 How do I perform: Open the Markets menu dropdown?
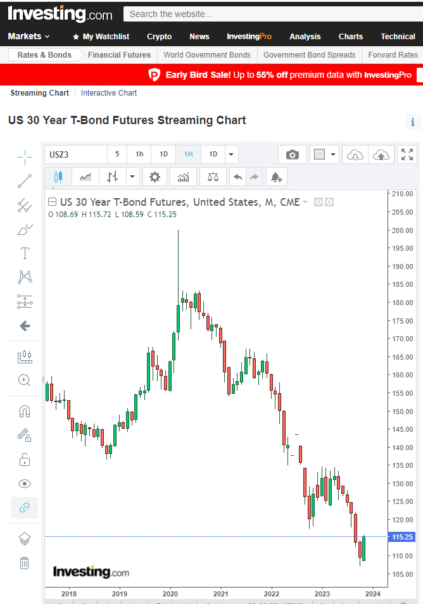28,37
